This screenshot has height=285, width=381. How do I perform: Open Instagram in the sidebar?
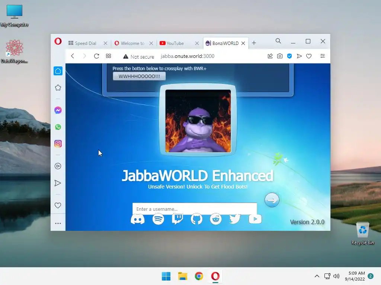58,144
